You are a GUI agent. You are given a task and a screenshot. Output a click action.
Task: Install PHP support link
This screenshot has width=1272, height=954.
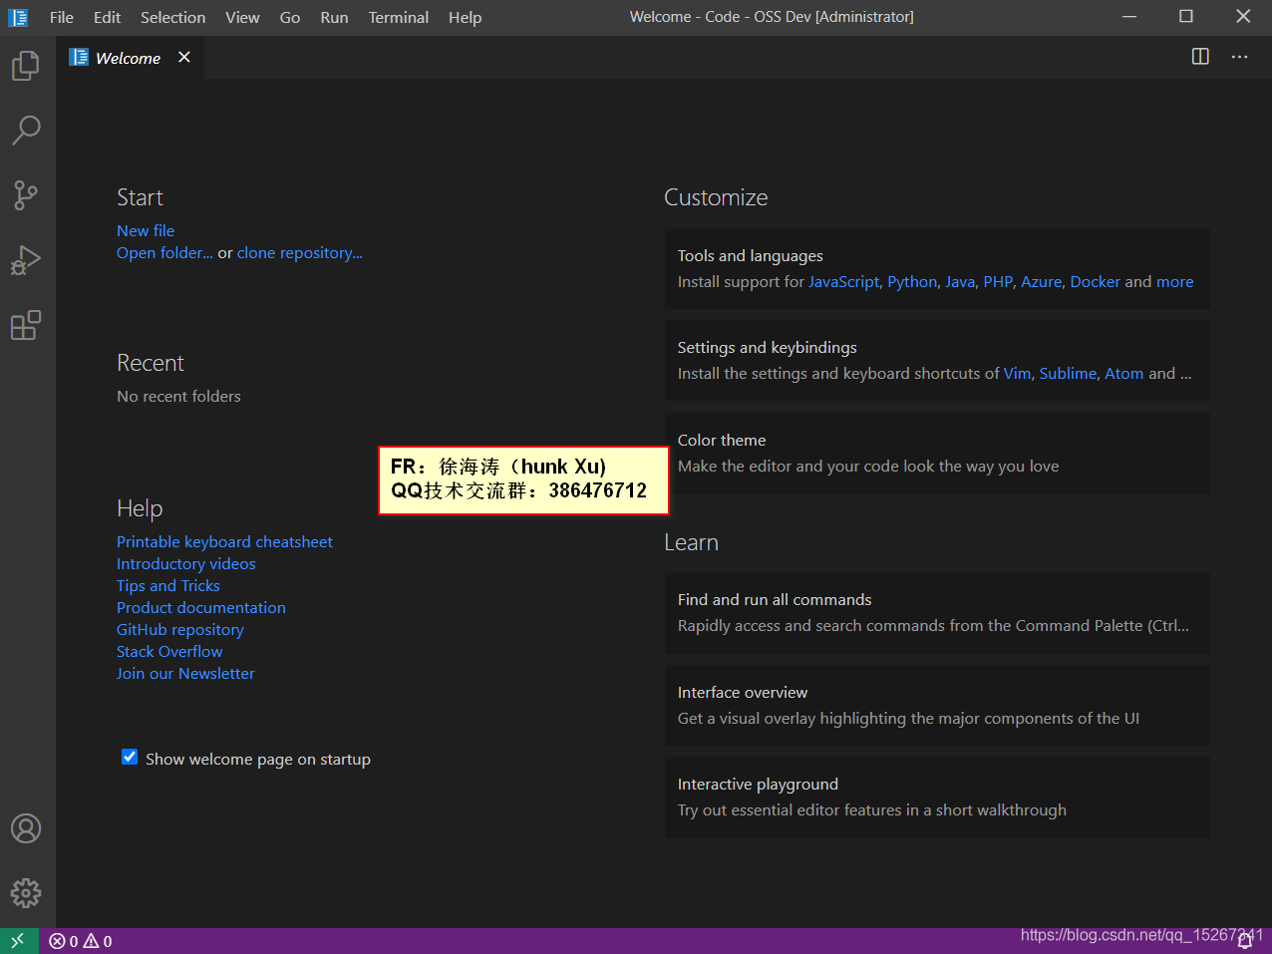tap(998, 281)
